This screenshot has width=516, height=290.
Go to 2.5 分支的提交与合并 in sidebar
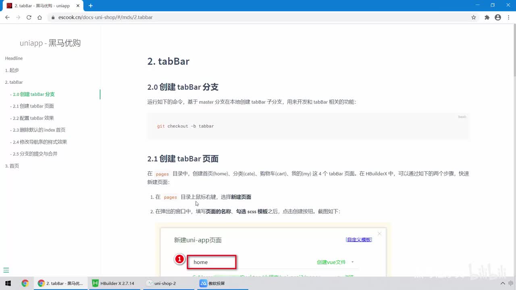[x=35, y=154]
